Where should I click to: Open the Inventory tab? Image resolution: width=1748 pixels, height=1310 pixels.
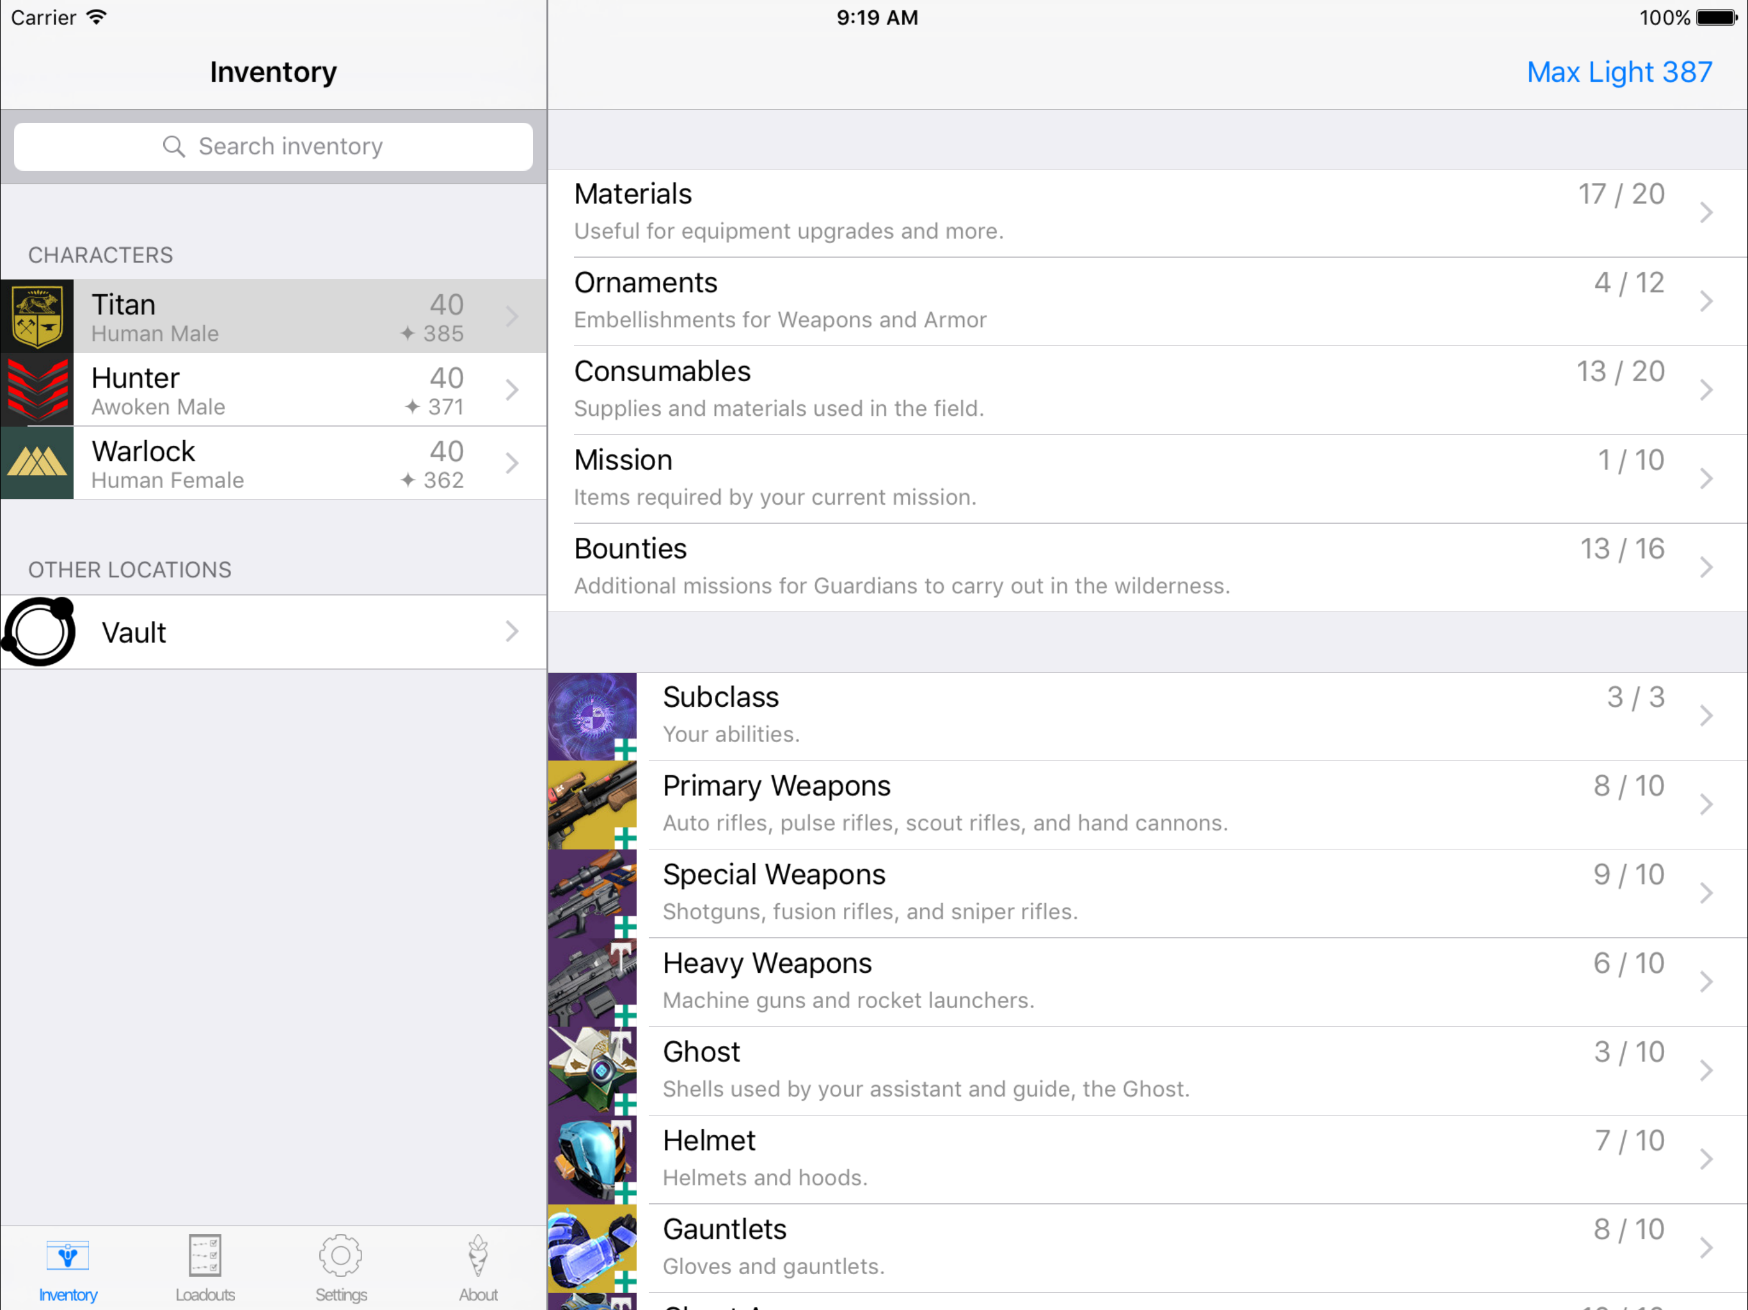pos(68,1269)
